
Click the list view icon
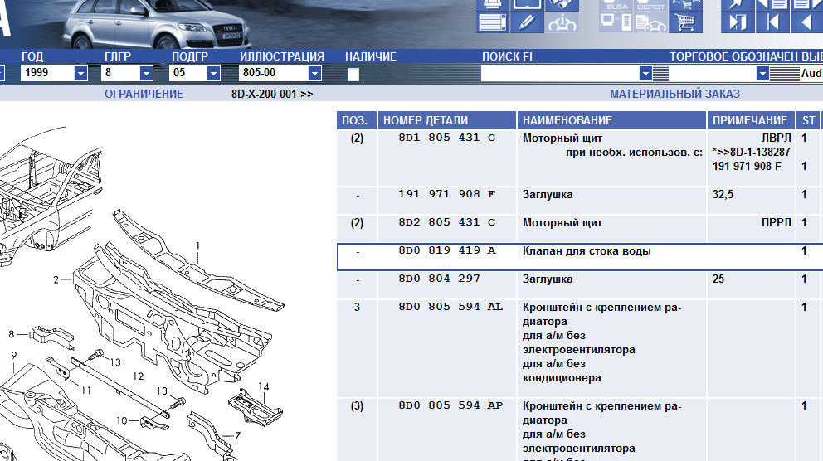(x=492, y=22)
